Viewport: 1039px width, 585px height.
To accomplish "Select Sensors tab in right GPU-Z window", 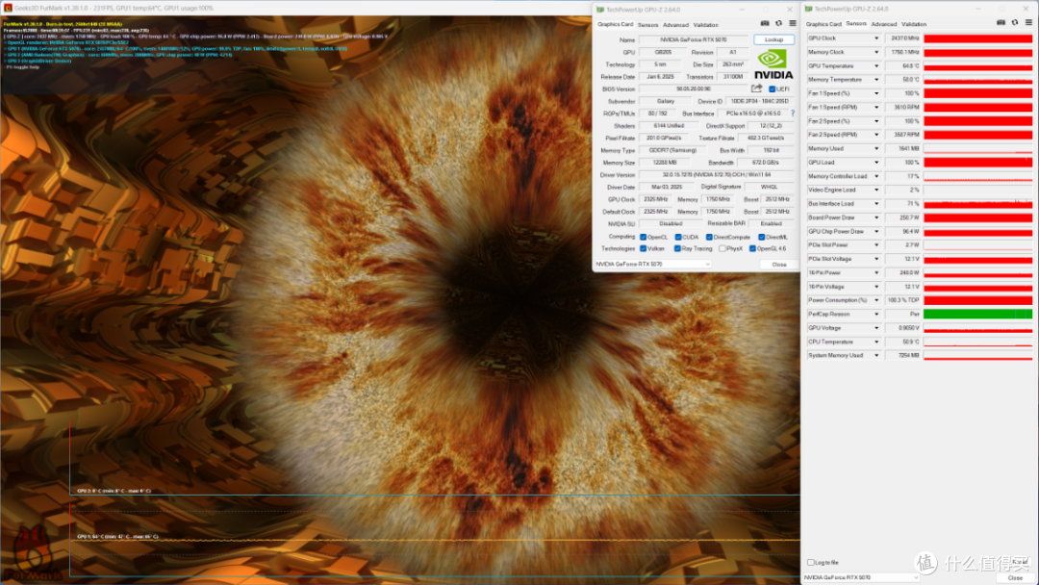I will [856, 23].
